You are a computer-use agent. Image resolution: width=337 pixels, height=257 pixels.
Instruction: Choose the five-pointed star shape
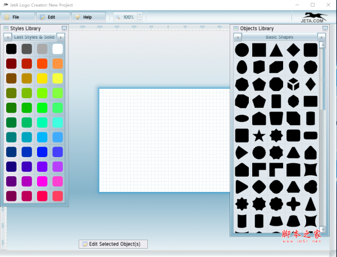coord(258,135)
